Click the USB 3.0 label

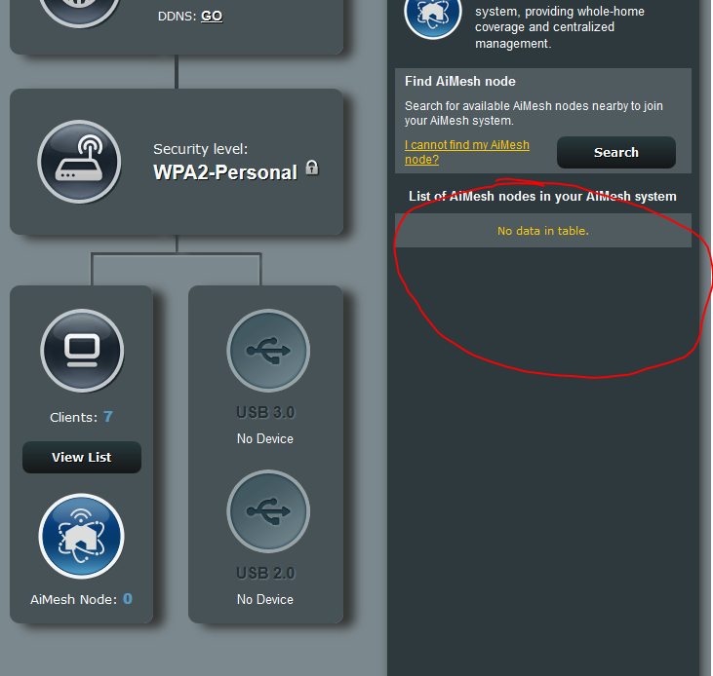point(265,412)
